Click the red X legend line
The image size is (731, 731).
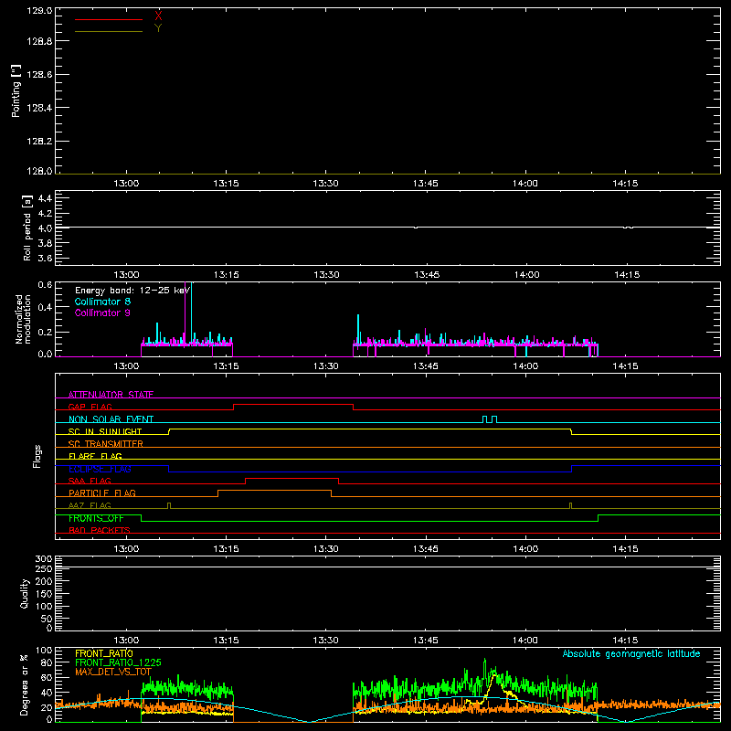(109, 19)
